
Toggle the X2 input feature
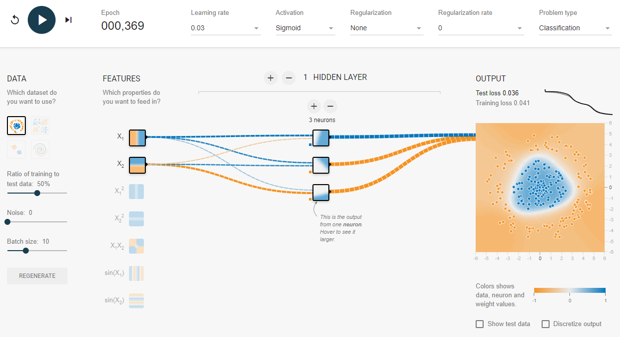(137, 165)
